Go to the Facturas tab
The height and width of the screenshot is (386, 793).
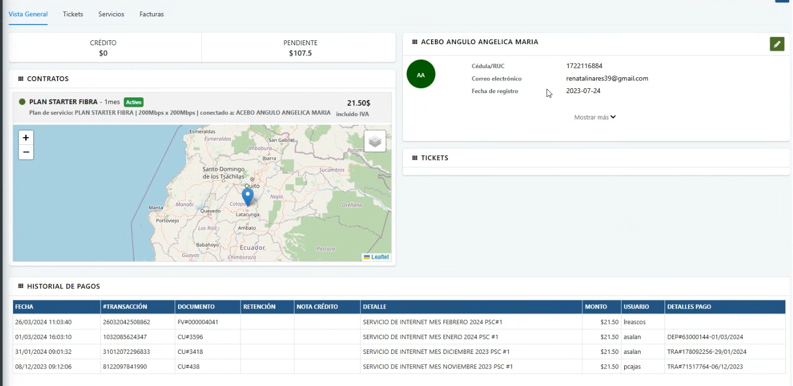pos(151,14)
